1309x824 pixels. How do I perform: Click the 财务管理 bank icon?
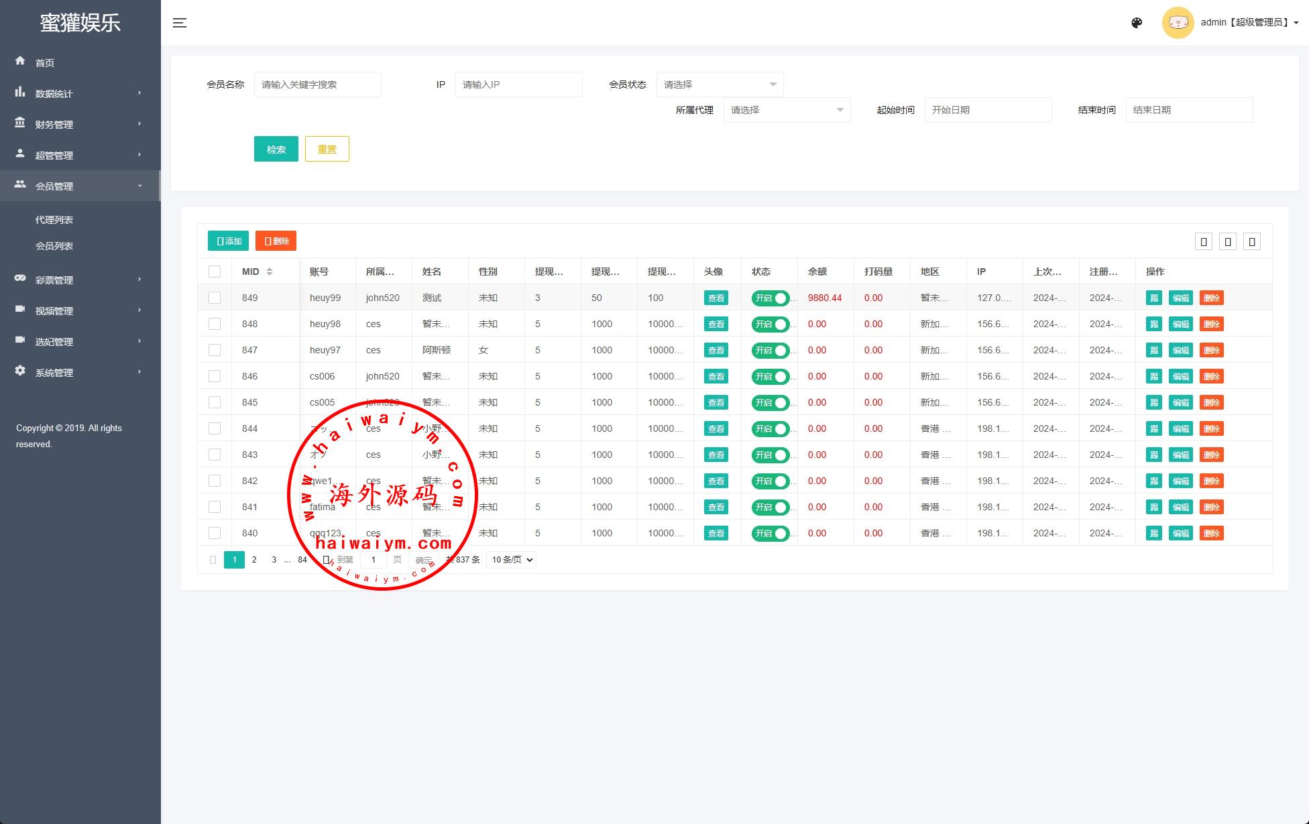(20, 123)
